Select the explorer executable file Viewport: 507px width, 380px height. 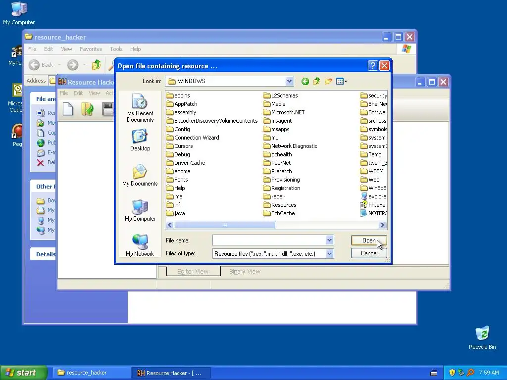point(373,196)
